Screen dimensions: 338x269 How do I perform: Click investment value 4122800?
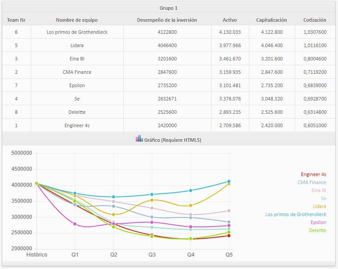[x=167, y=32]
